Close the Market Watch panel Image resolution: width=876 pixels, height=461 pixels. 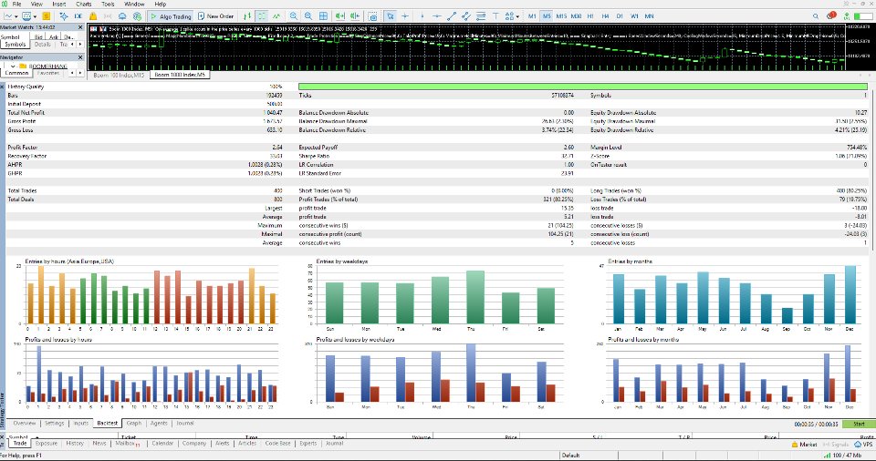pyautogui.click(x=80, y=26)
